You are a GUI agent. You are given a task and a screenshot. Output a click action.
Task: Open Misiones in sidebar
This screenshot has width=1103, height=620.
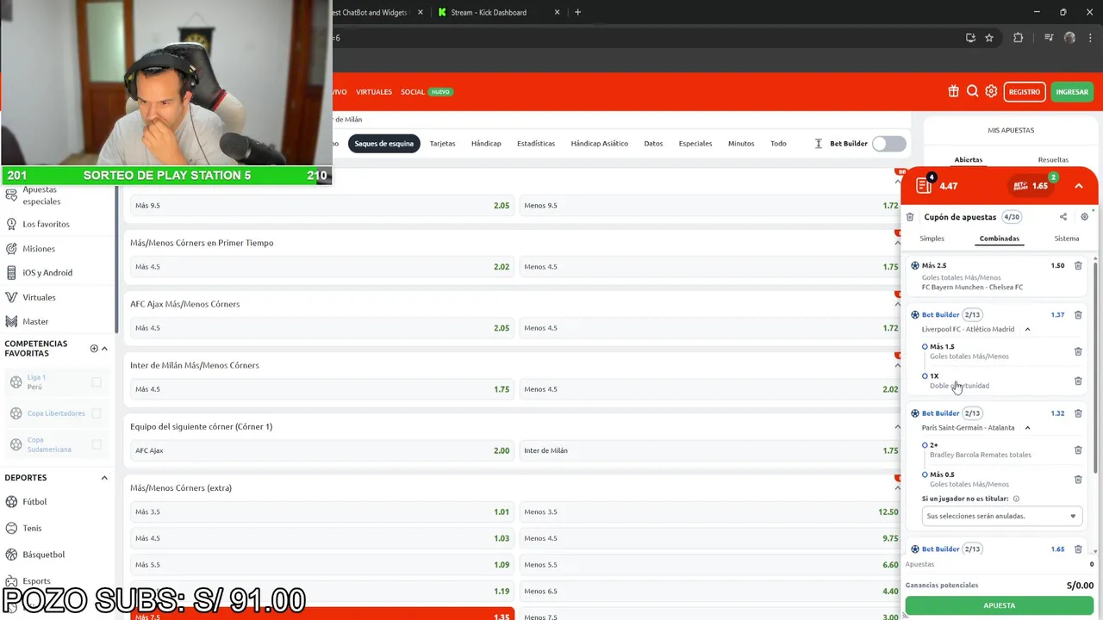click(x=39, y=249)
